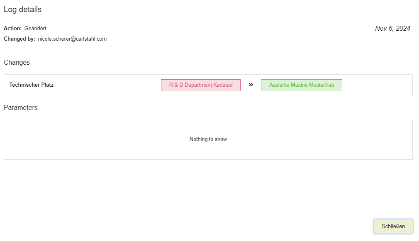
Task: Click the double chevron arrow between values
Action: [x=251, y=85]
